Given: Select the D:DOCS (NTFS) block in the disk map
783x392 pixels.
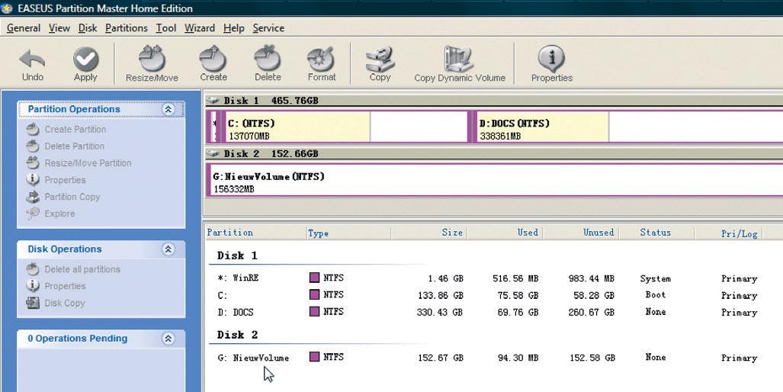Looking at the screenshot, I should (627, 127).
